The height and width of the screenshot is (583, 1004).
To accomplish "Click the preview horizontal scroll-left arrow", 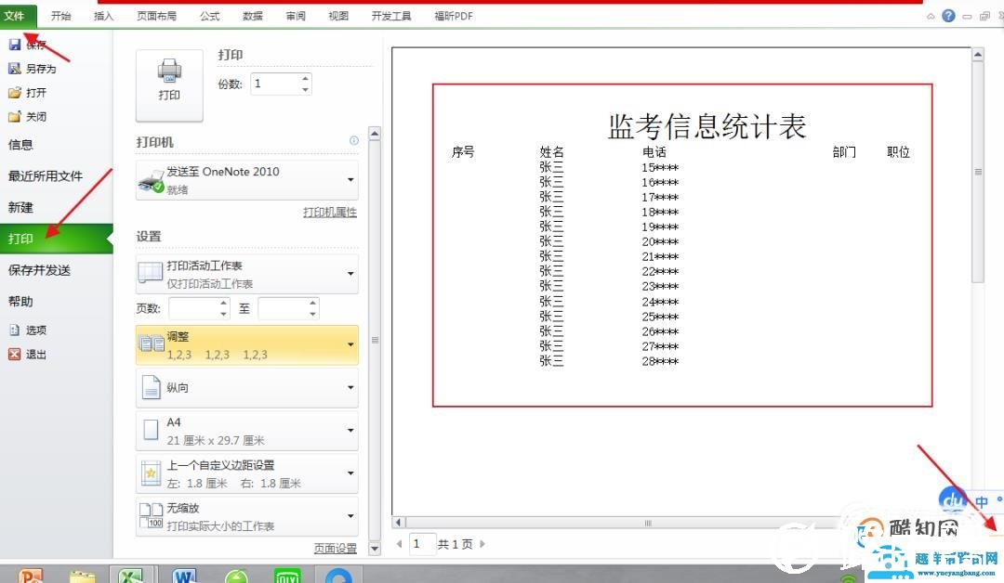I will [x=398, y=523].
